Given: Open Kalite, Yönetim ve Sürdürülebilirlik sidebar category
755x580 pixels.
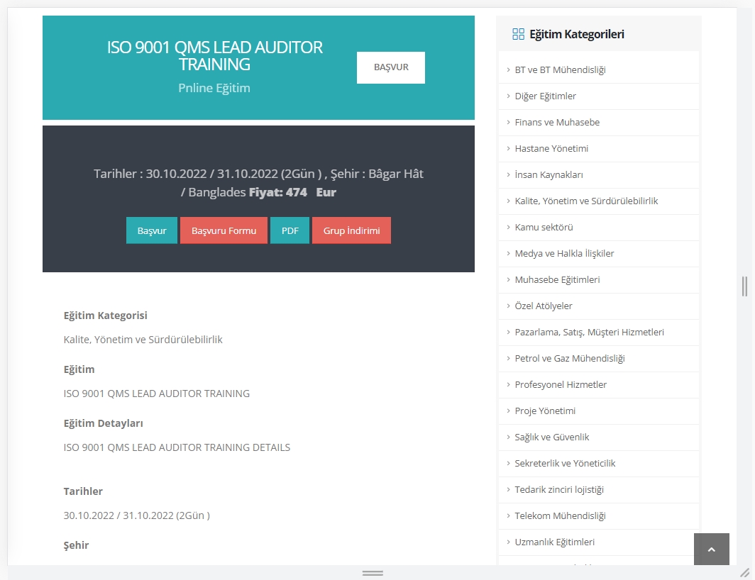Looking at the screenshot, I should [586, 201].
